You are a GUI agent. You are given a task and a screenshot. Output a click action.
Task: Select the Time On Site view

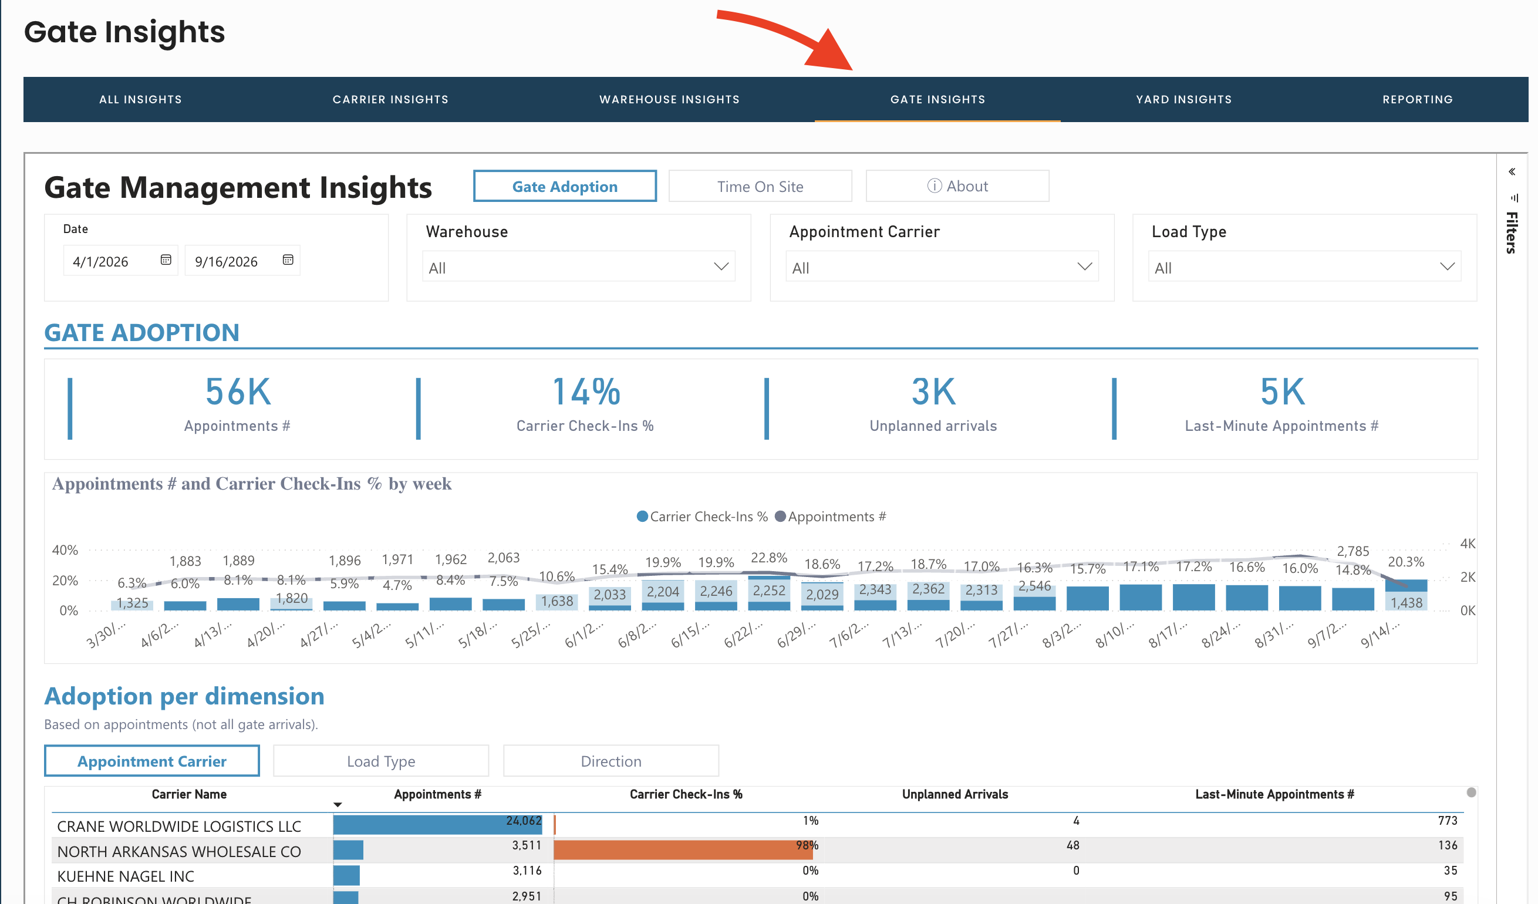click(x=760, y=186)
